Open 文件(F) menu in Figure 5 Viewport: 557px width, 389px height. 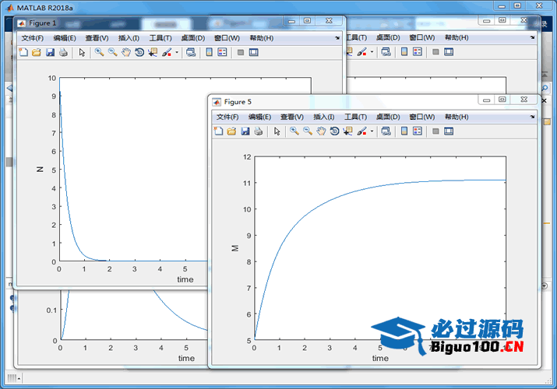[x=227, y=117]
